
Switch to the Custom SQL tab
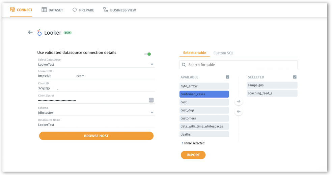pyautogui.click(x=223, y=53)
